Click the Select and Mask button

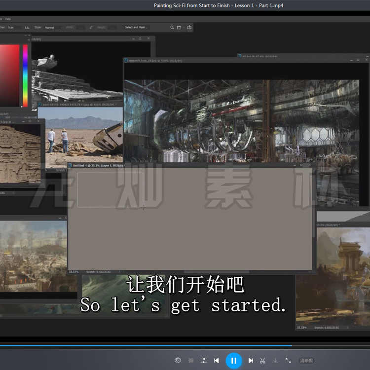coord(136,27)
